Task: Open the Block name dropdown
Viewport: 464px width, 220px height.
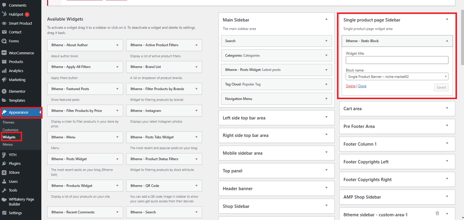Action: coord(397,77)
